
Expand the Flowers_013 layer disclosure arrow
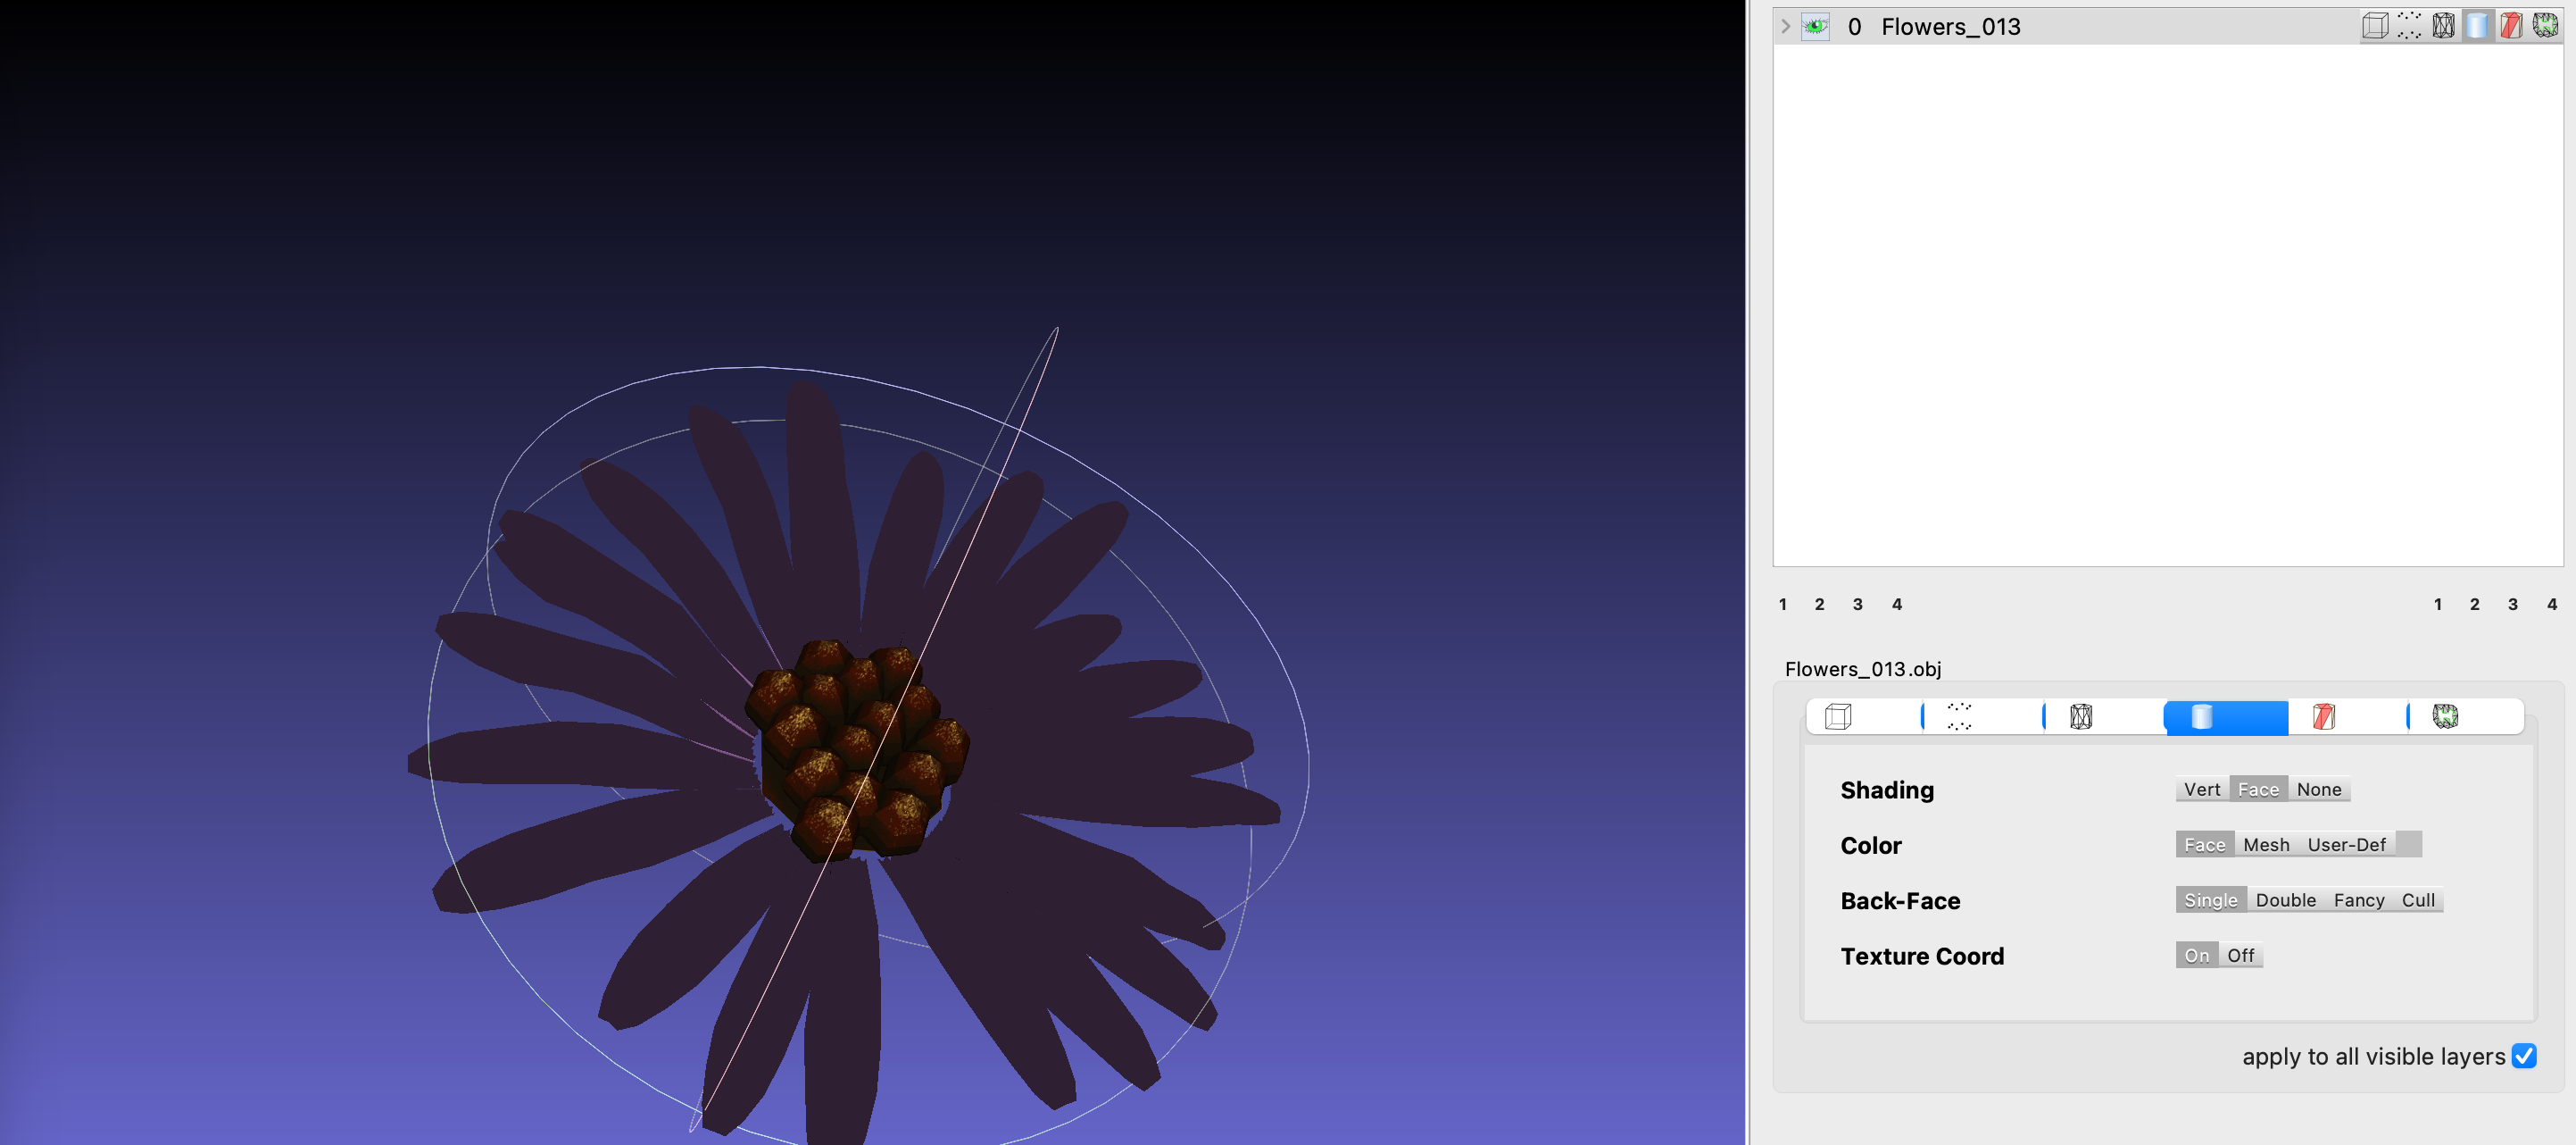pyautogui.click(x=1785, y=27)
